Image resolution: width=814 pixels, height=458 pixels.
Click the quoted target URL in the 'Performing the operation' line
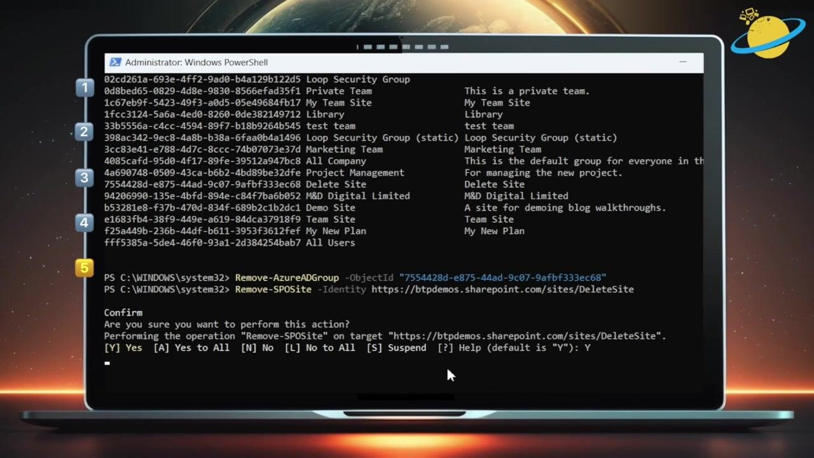(x=525, y=336)
